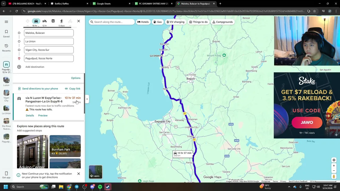Filter route by Things to do
Image resolution: width=340 pixels, height=191 pixels.
pyautogui.click(x=198, y=22)
